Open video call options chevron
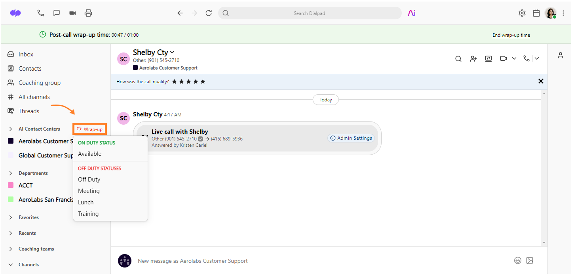Screen dimensions: 572x275 click(x=514, y=58)
